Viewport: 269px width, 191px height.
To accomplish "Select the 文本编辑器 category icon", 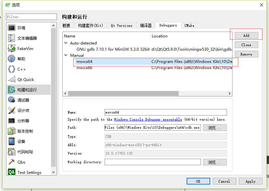I will [12, 38].
